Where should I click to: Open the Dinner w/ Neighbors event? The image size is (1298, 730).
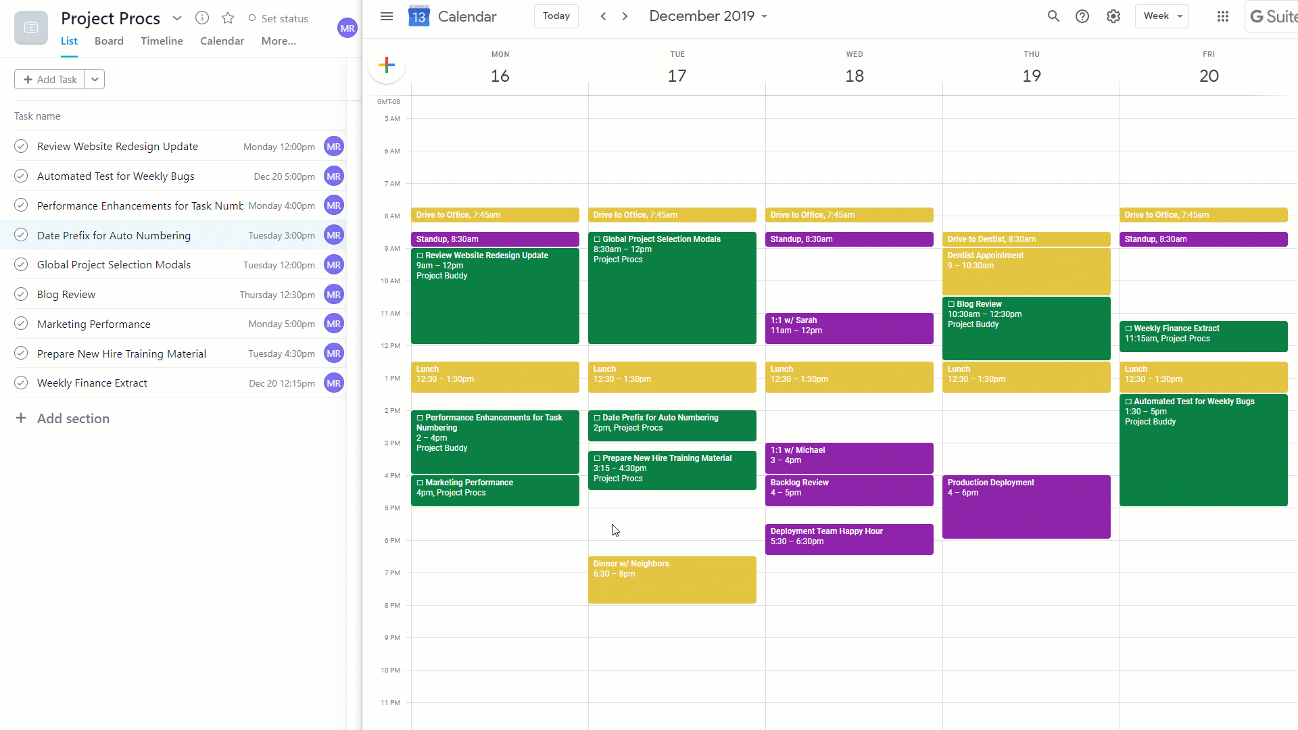(671, 579)
